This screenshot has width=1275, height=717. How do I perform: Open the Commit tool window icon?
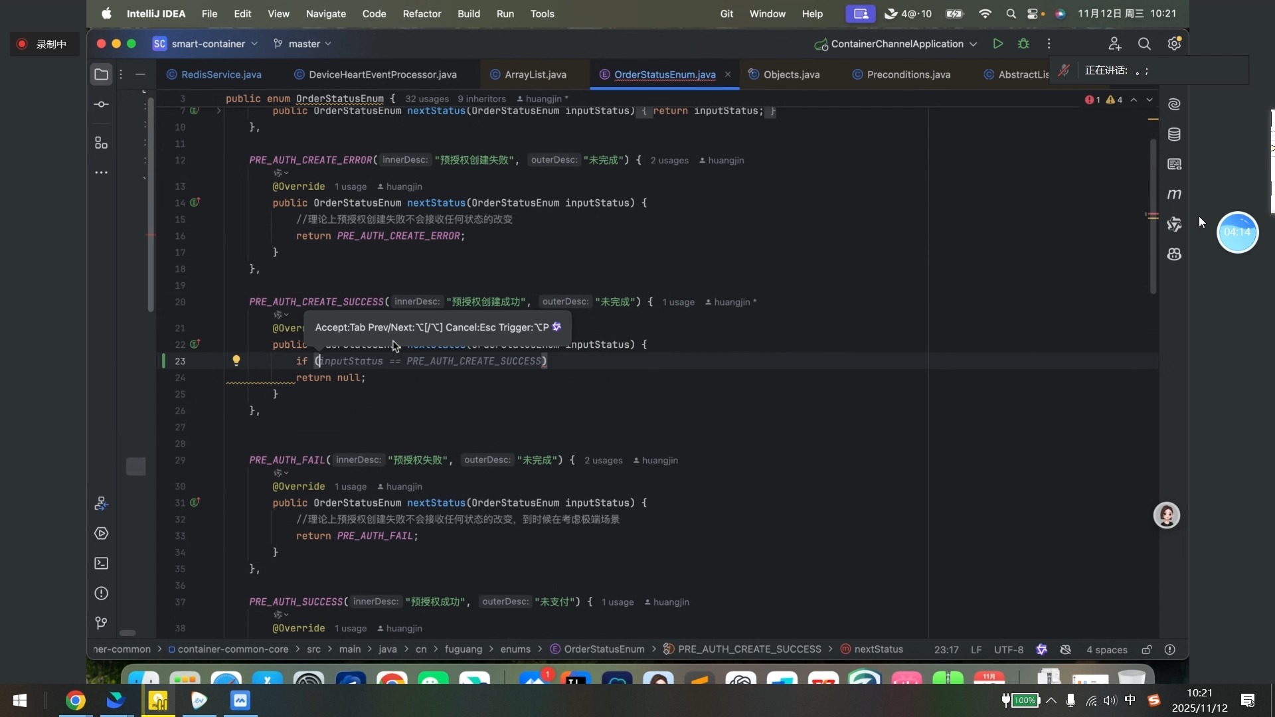coord(101,104)
